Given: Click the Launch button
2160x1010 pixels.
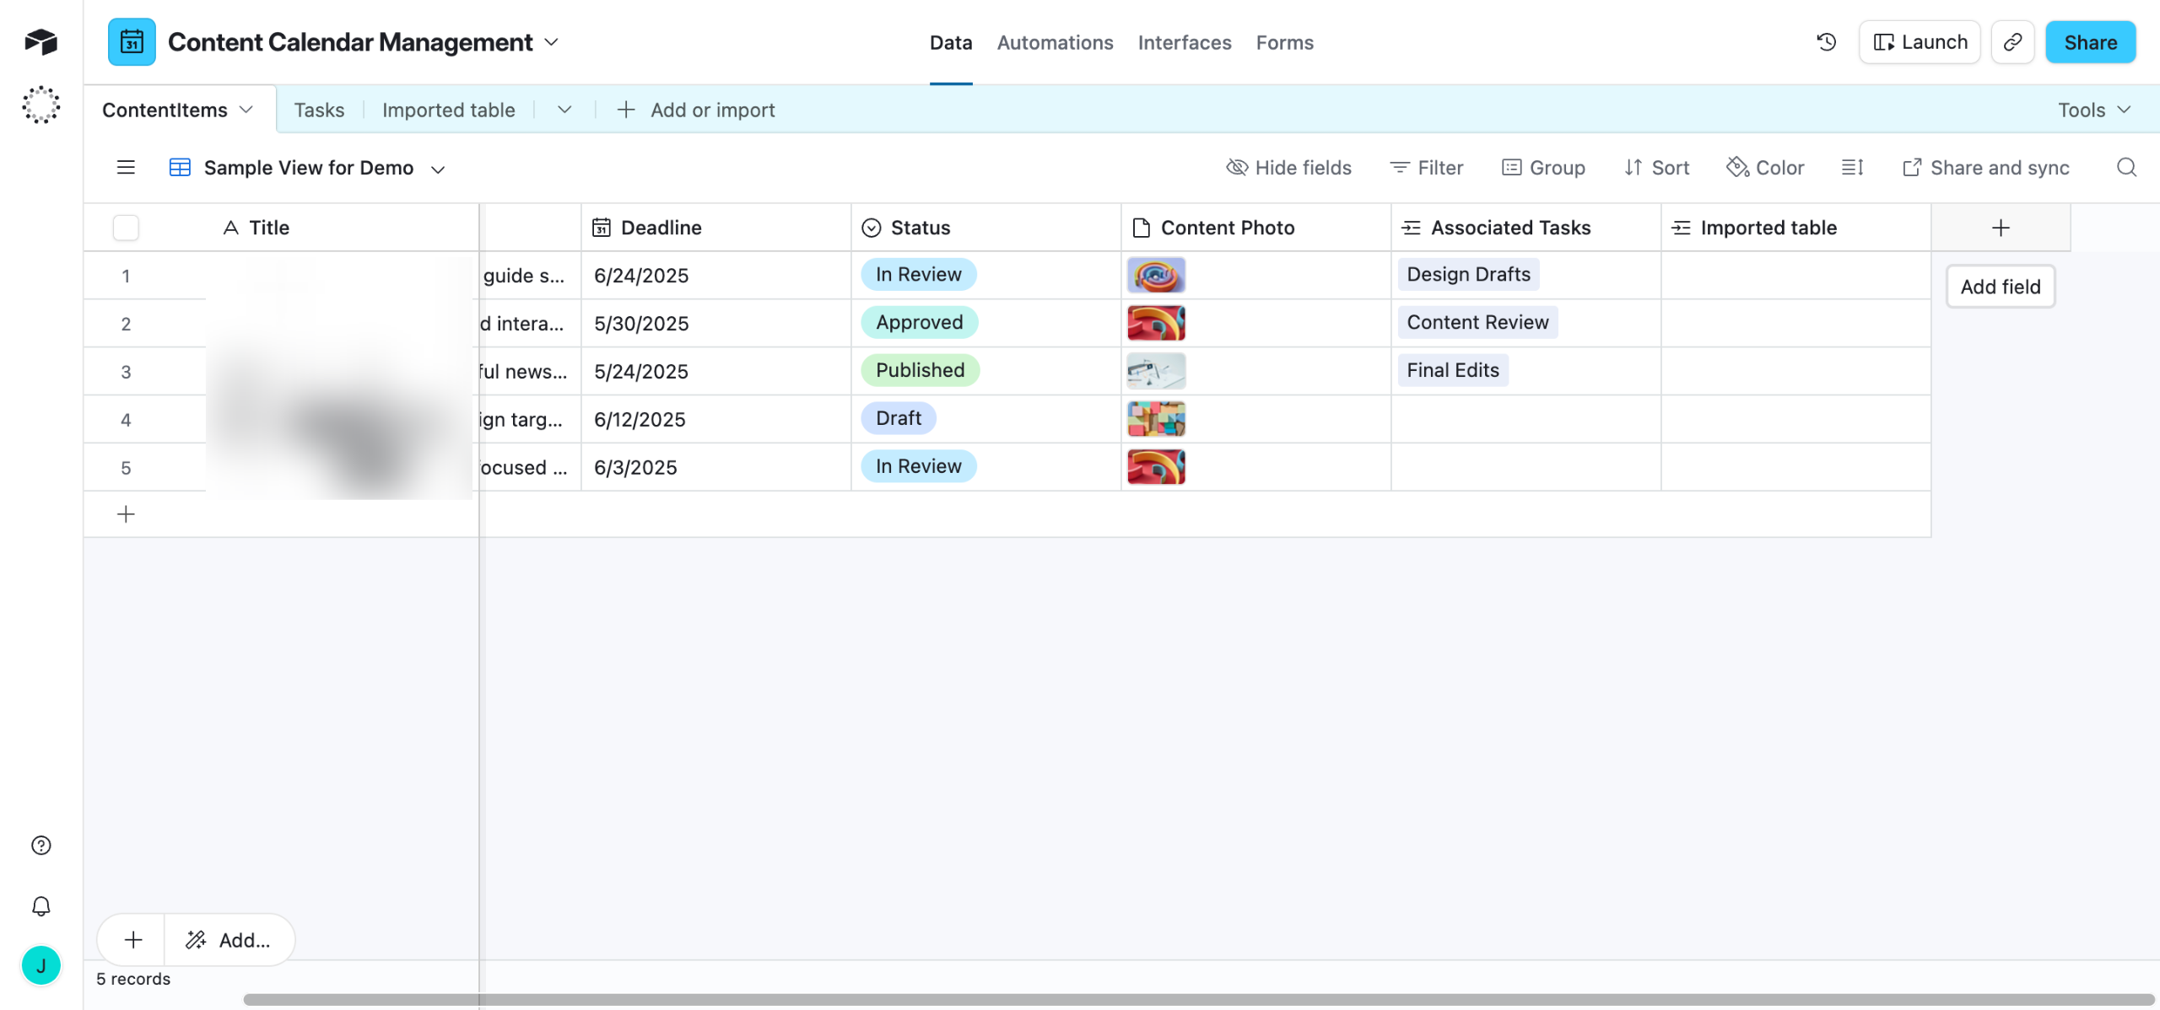Looking at the screenshot, I should click(1920, 42).
